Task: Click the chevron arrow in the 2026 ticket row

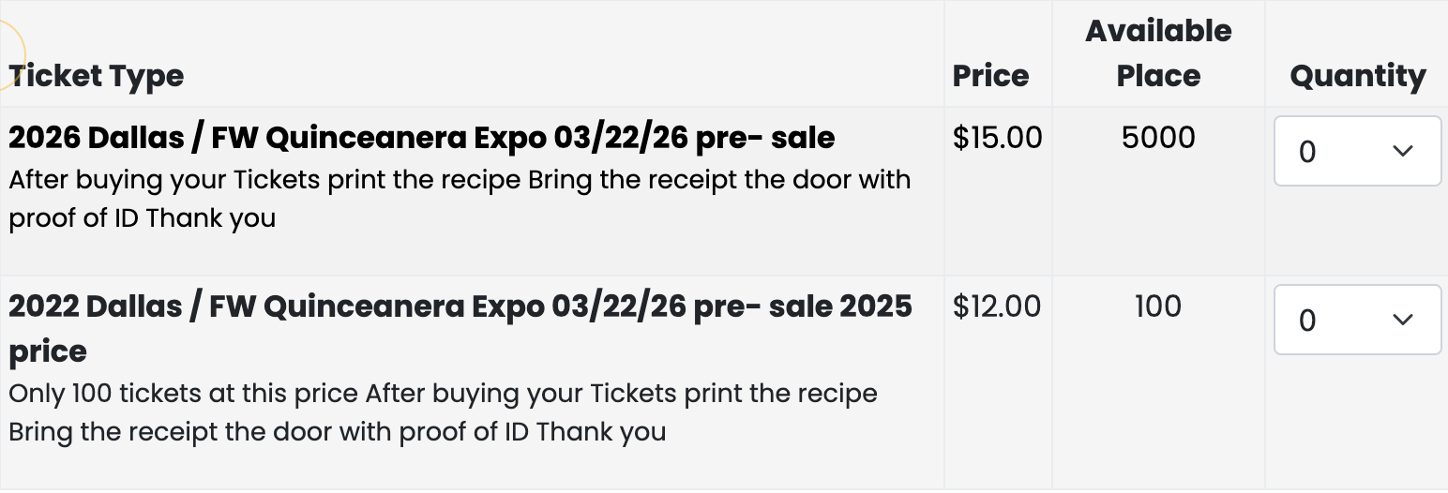Action: click(1403, 152)
